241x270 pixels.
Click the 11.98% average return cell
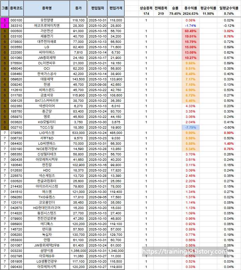click(208, 14)
